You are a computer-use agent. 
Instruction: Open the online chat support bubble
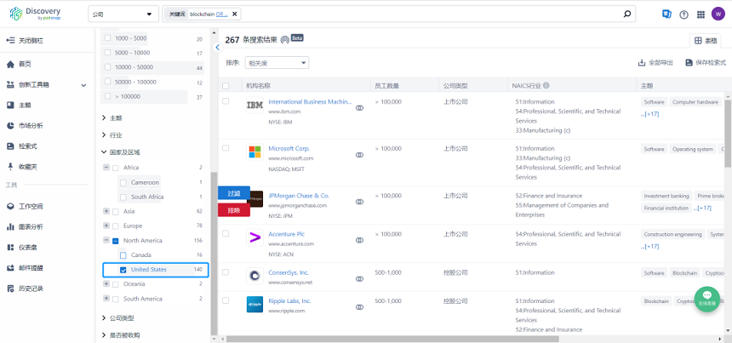click(706, 298)
